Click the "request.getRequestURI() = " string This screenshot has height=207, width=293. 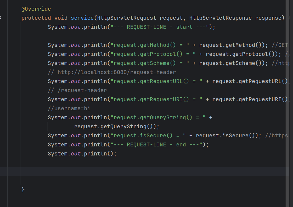156,100
